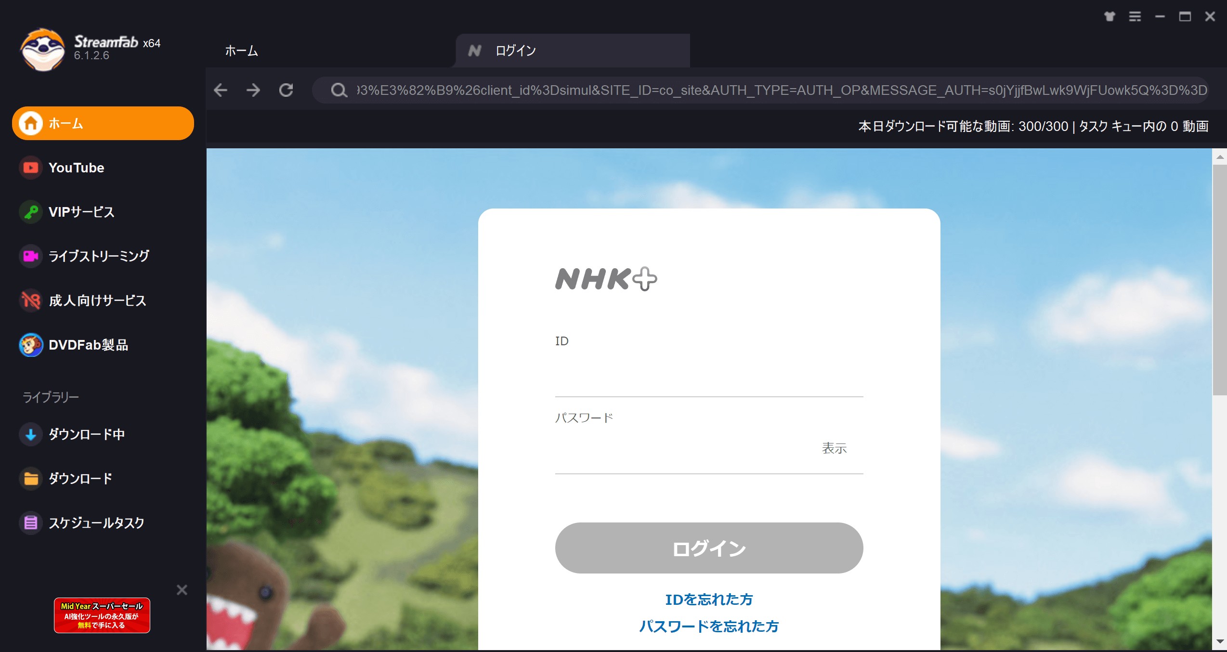Click the DVDFab monkey icon
The height and width of the screenshot is (652, 1227).
pos(31,345)
